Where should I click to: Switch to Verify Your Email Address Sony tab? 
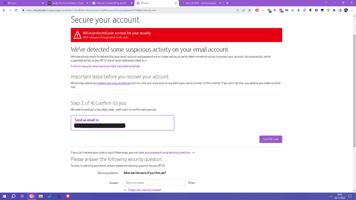68,3
